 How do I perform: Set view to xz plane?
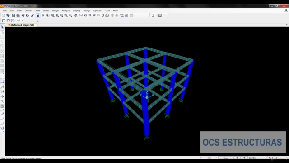click(x=90, y=15)
